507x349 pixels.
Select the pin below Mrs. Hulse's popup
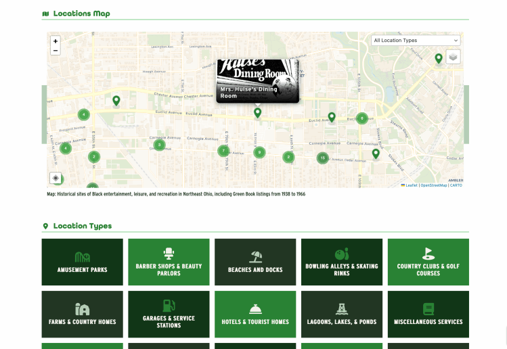[257, 113]
